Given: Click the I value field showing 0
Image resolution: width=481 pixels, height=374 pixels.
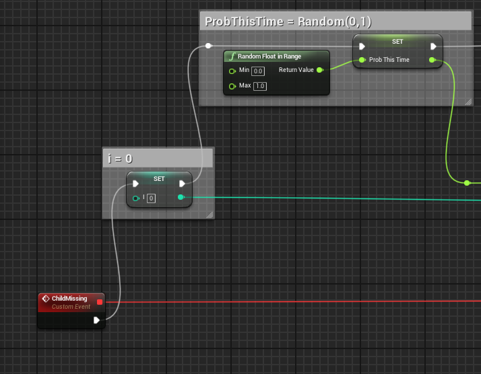Looking at the screenshot, I should (152, 198).
